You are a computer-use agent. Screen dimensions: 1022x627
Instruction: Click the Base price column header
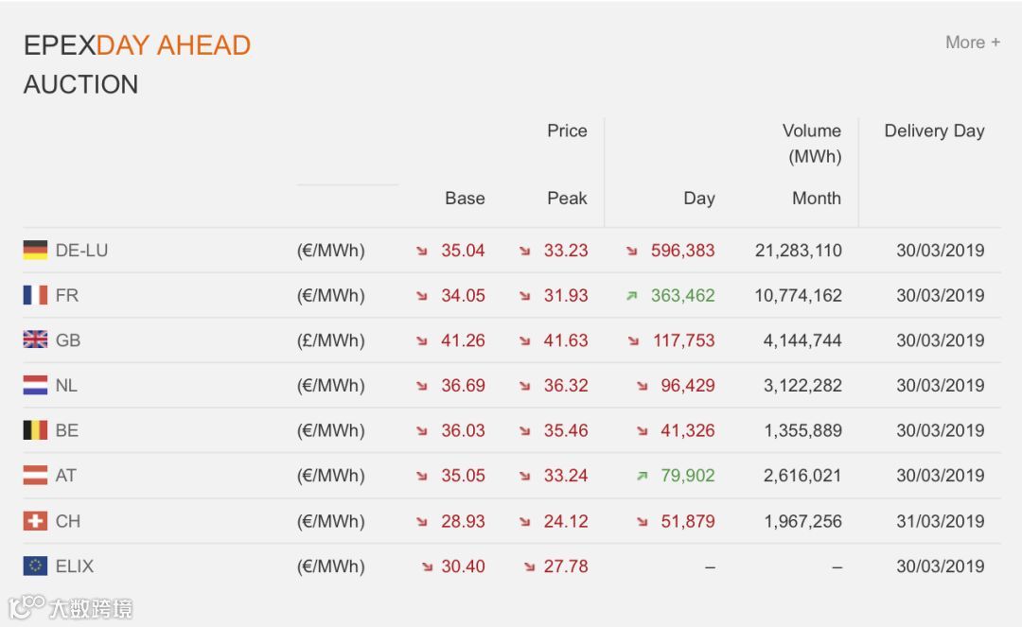click(465, 199)
